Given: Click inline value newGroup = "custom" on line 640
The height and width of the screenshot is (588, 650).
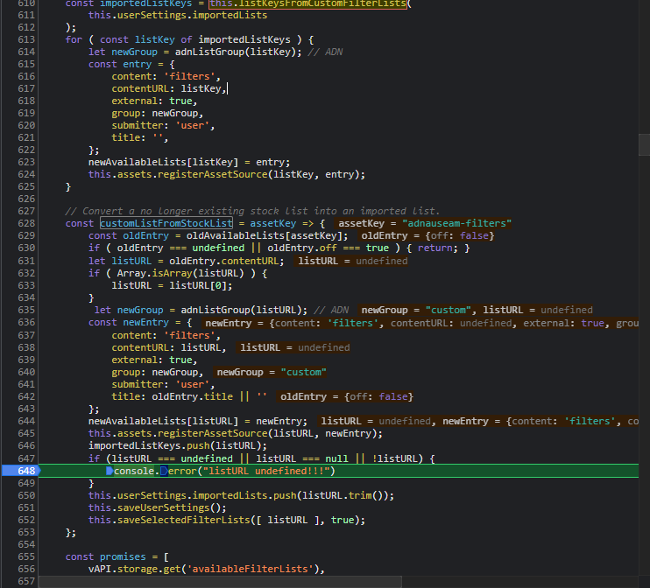Looking at the screenshot, I should point(271,372).
